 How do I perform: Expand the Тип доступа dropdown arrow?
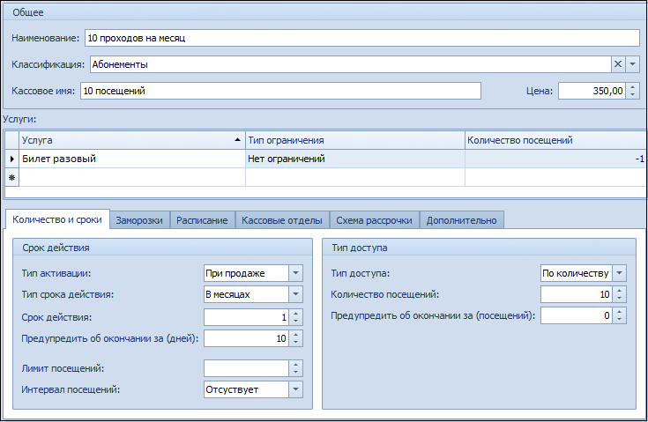tap(619, 273)
